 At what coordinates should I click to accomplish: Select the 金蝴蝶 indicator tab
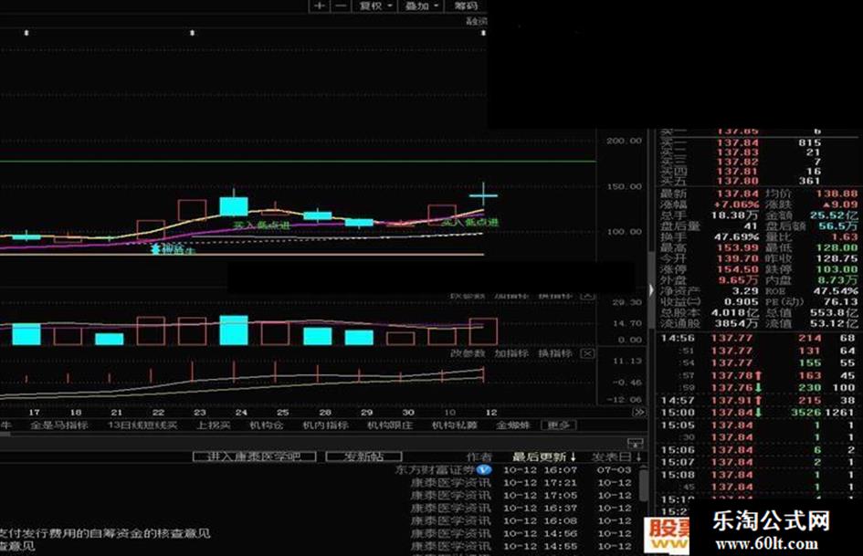pyautogui.click(x=513, y=425)
